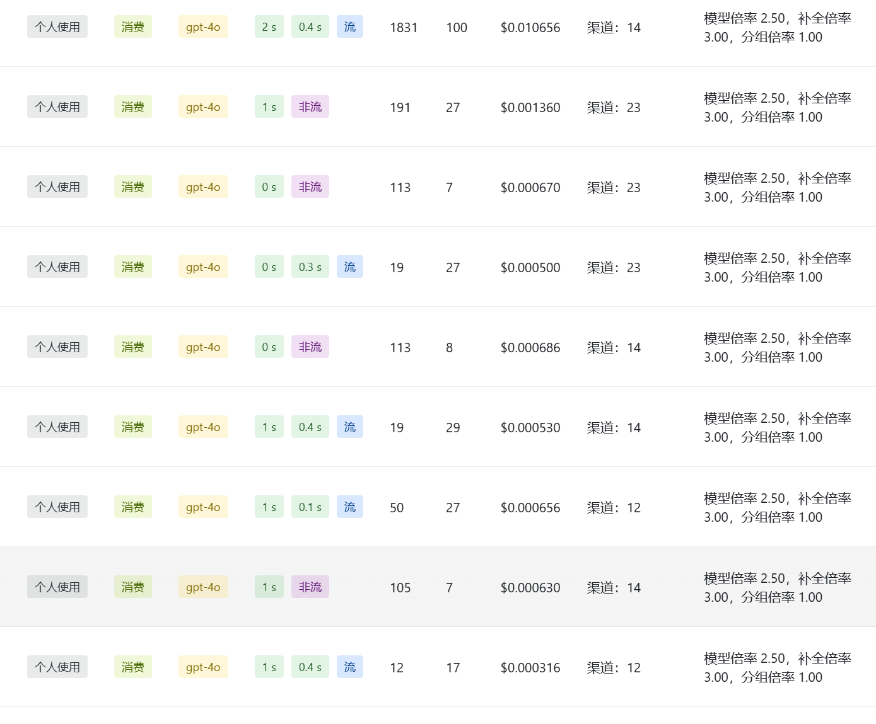Click the cost value $0.000500
The image size is (876, 724).
[x=530, y=268]
